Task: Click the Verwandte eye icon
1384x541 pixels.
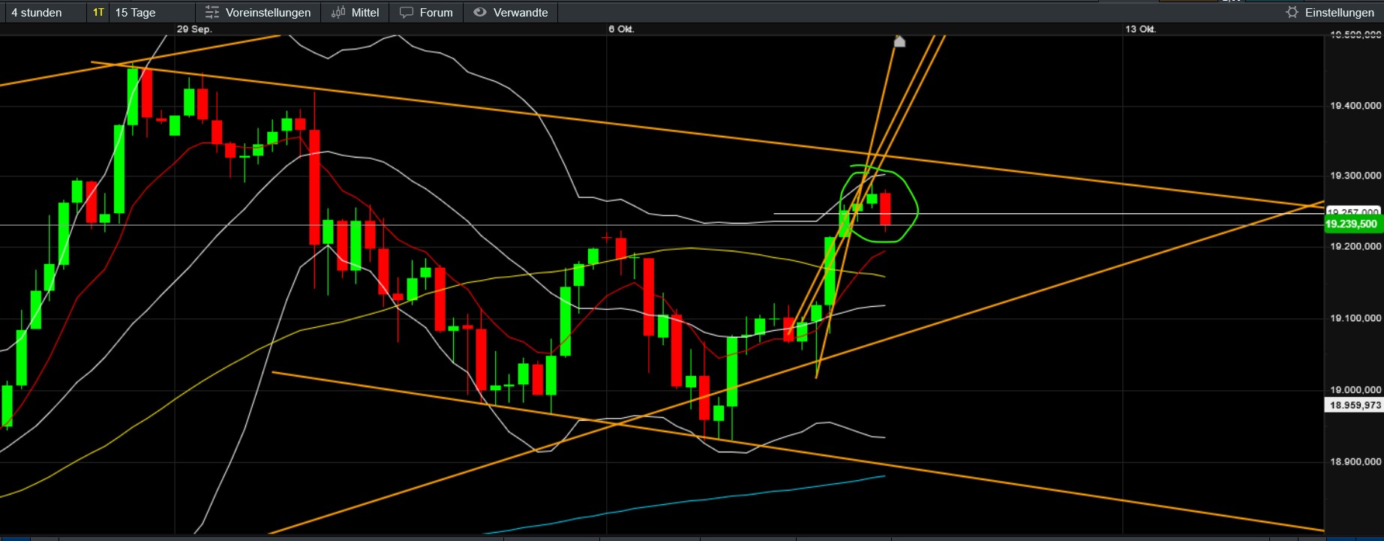Action: click(480, 12)
